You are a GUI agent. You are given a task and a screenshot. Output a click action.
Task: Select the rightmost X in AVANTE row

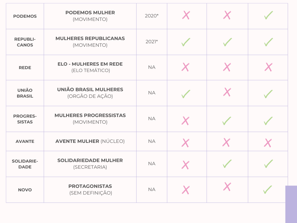[268, 143]
